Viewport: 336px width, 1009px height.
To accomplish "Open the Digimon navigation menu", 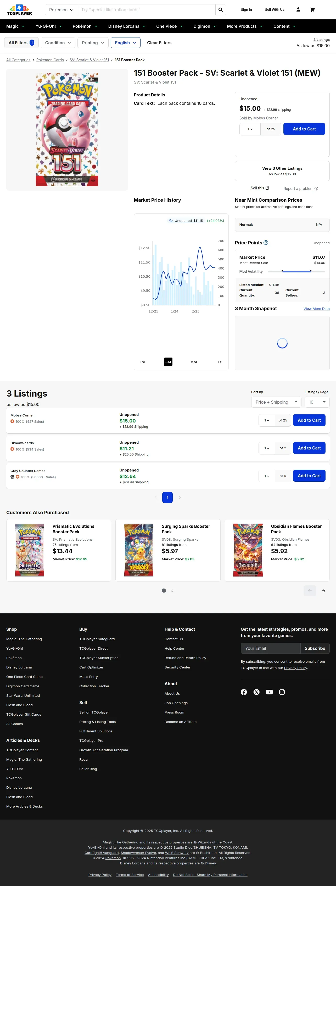I will [x=205, y=26].
